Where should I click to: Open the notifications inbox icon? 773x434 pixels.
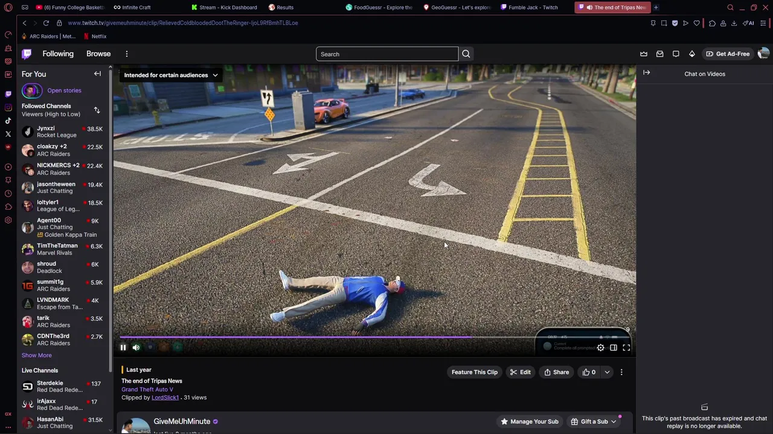point(659,54)
